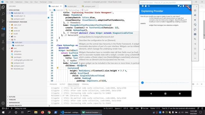Close the main.dart editor tab
The image size is (205, 115).
point(61,6)
